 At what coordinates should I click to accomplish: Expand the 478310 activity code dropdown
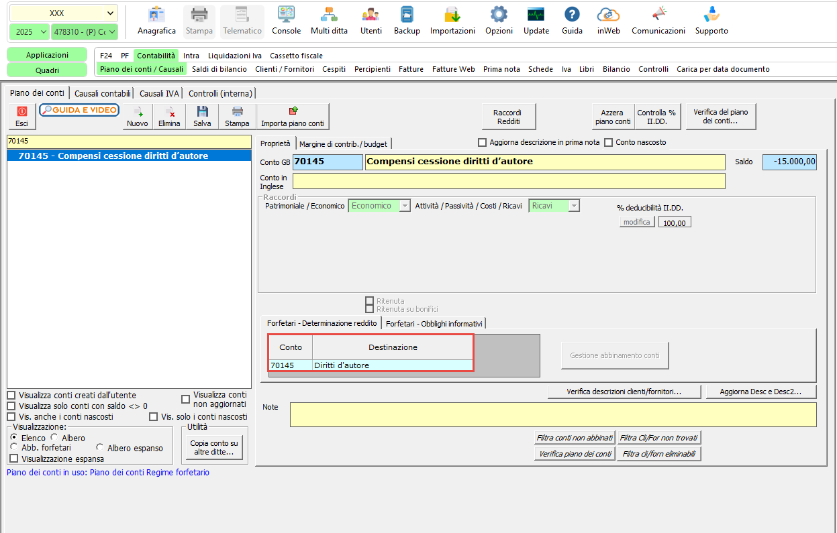coord(85,32)
